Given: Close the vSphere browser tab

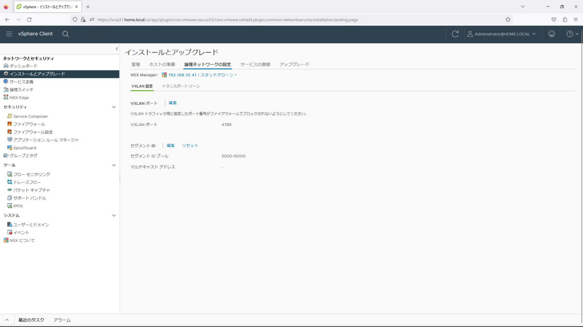Looking at the screenshot, I should (x=77, y=7).
